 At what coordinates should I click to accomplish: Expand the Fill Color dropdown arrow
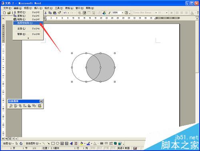pos(85,143)
